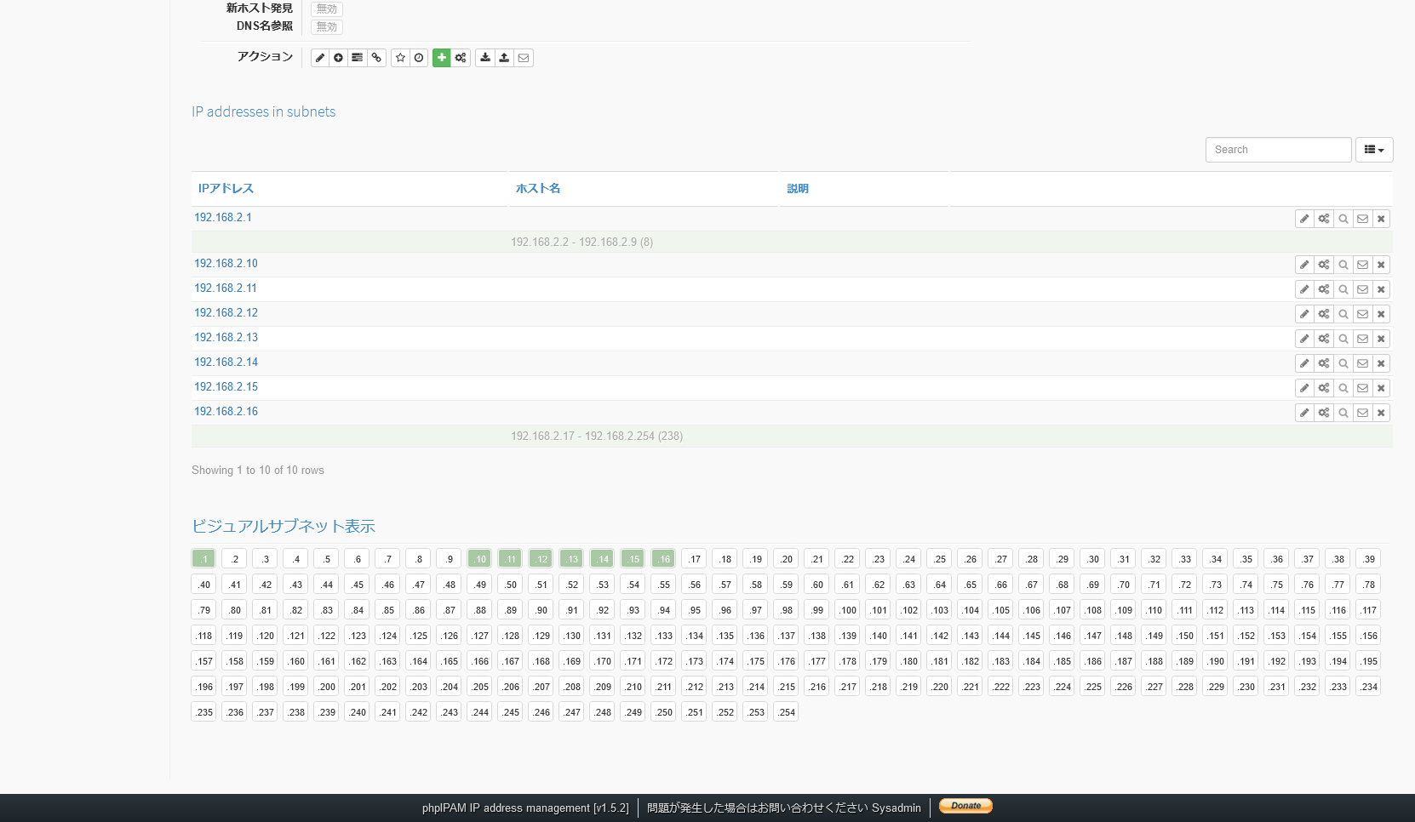
Task: Sort table by IPアドレス column
Action: click(x=226, y=188)
